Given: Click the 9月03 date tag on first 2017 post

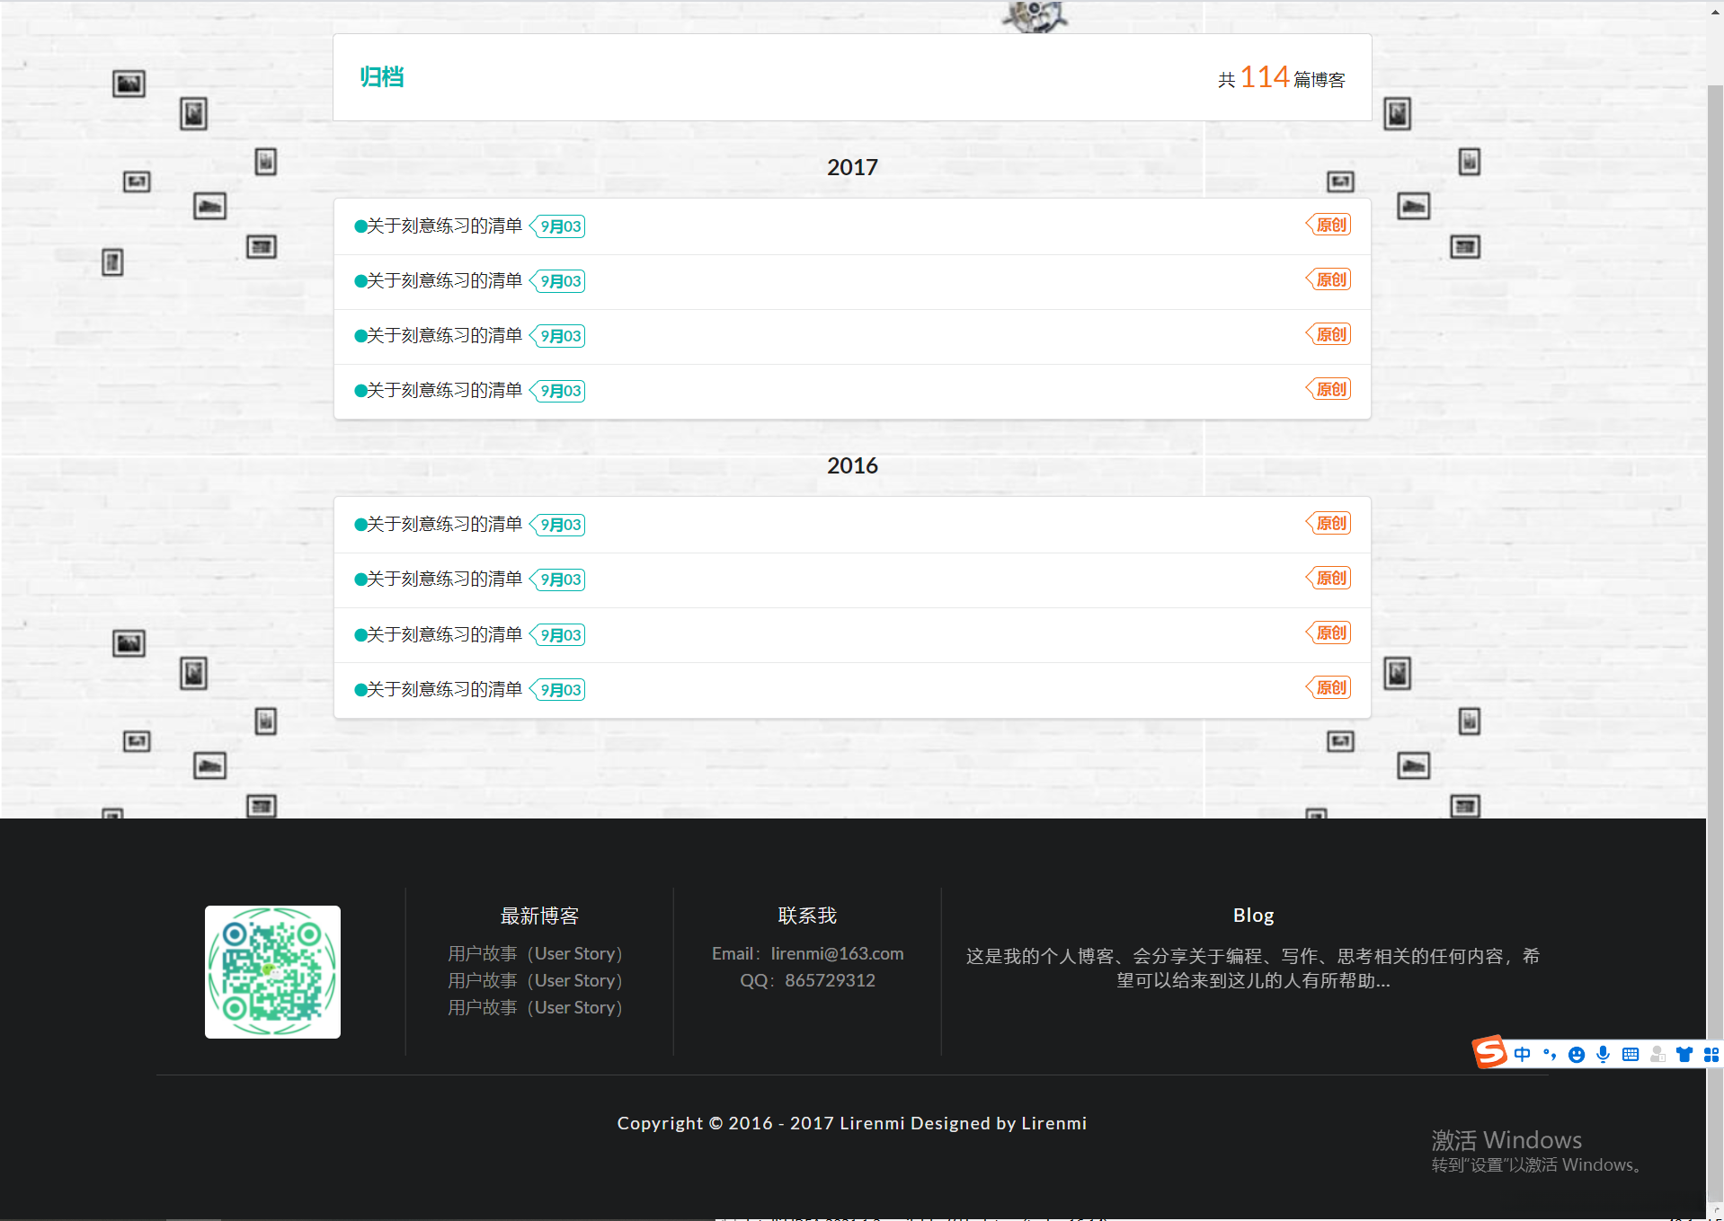Looking at the screenshot, I should pos(558,226).
